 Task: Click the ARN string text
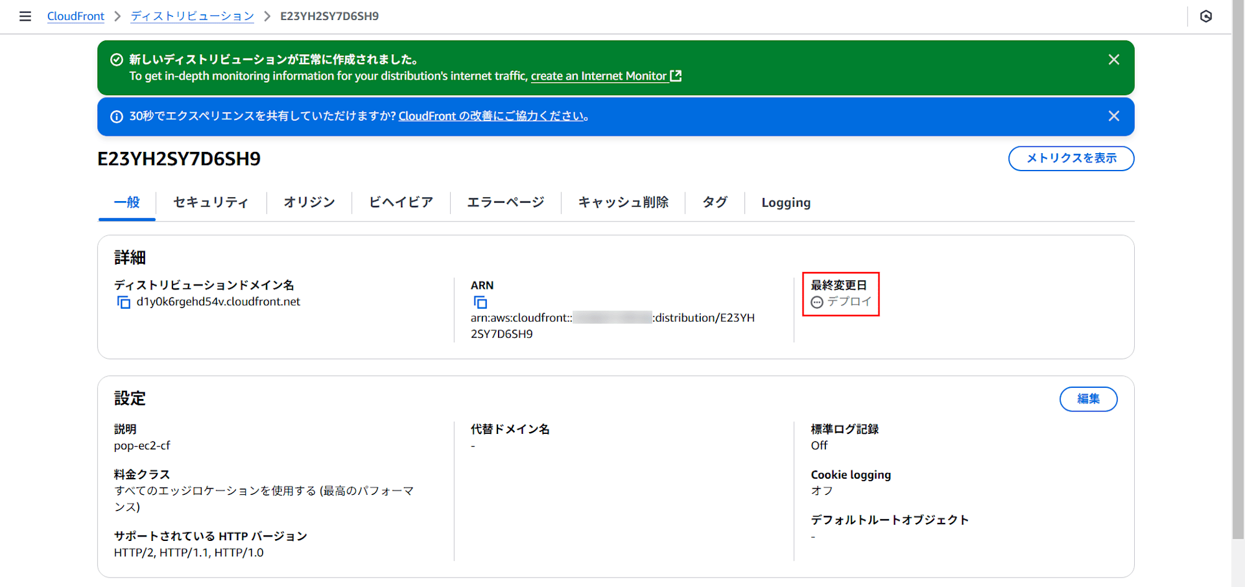click(x=613, y=326)
